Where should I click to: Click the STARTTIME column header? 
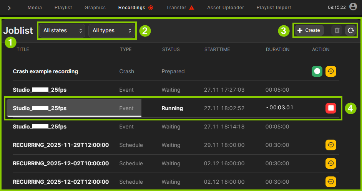pyautogui.click(x=217, y=49)
